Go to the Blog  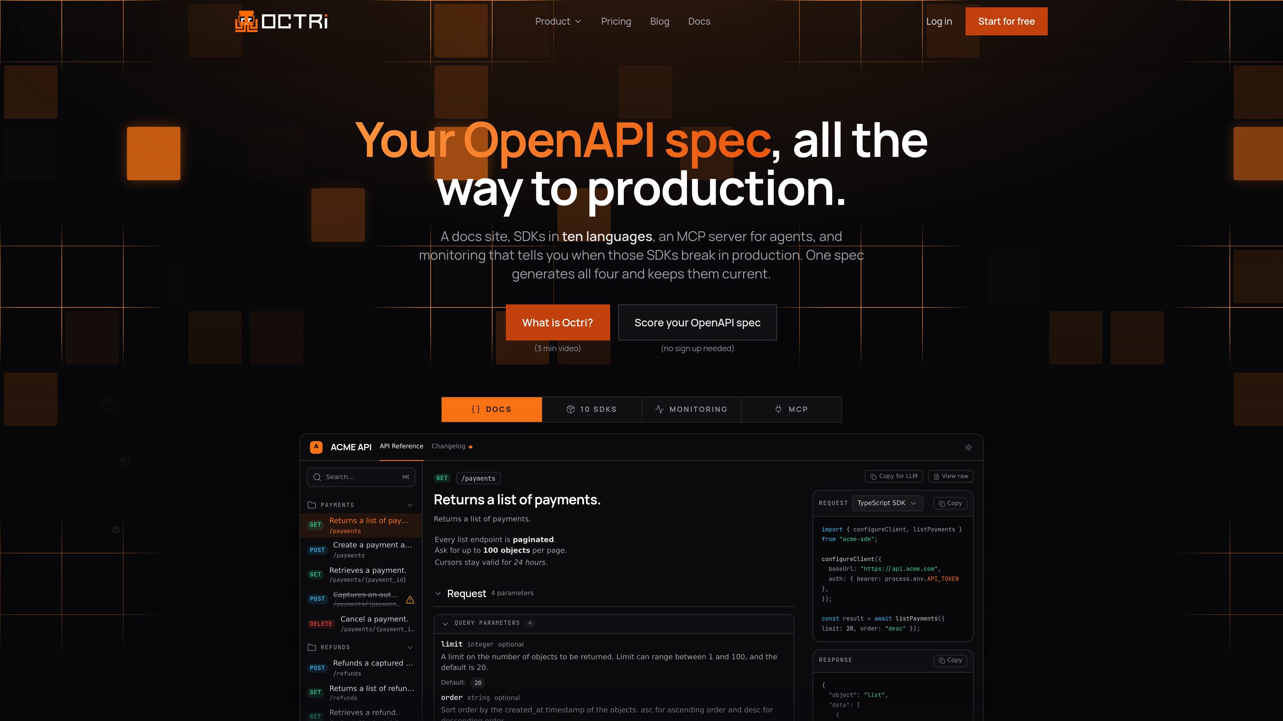(660, 21)
